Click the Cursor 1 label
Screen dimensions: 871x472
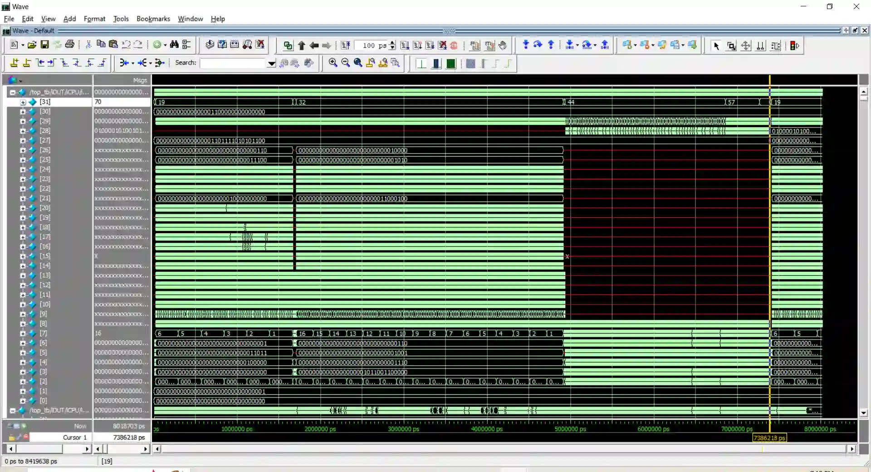pos(74,438)
